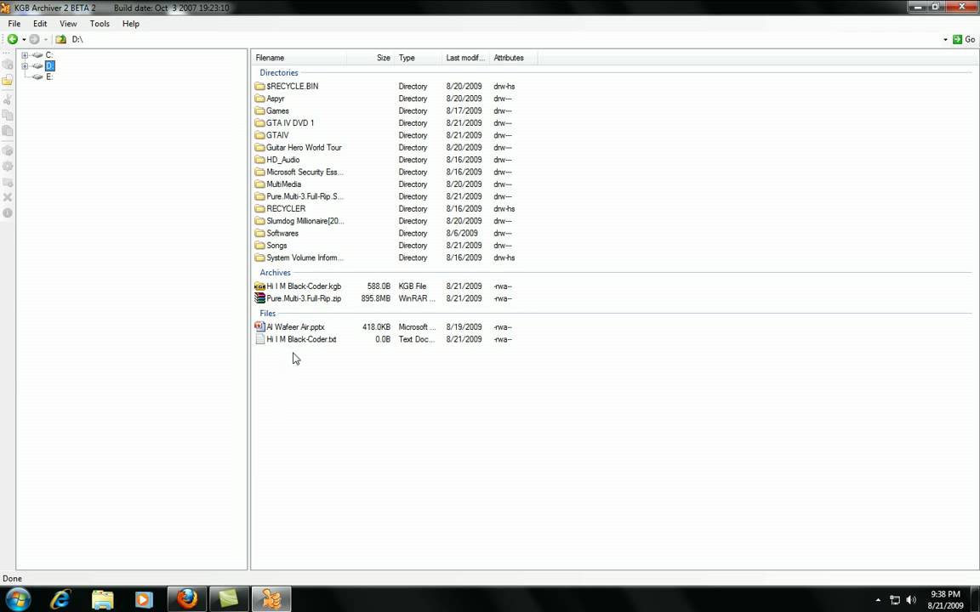Sort by the Attributes column header
Image resolution: width=980 pixels, height=612 pixels.
click(513, 58)
